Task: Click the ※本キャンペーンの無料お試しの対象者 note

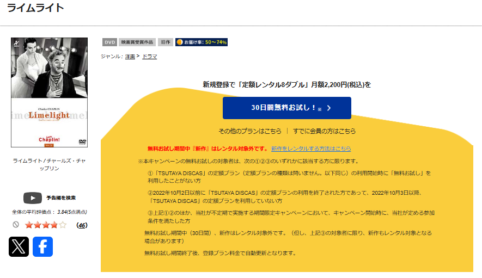Action: pyautogui.click(x=249, y=161)
